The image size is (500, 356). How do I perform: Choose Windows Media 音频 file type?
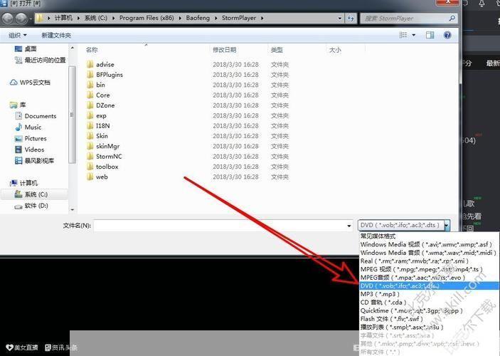coord(429,253)
